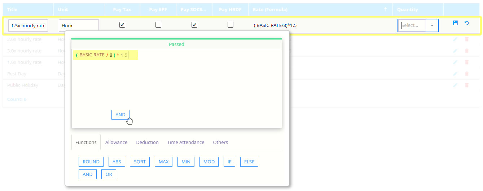The image size is (483, 191).
Task: Undo changes with the revert icon
Action: click(x=466, y=23)
